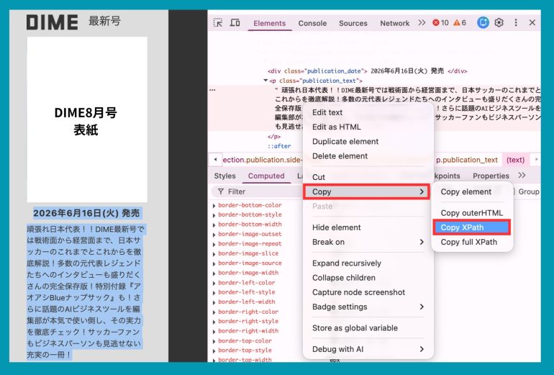
Task: Select p.publication_text breadcrumb
Action: coord(467,160)
